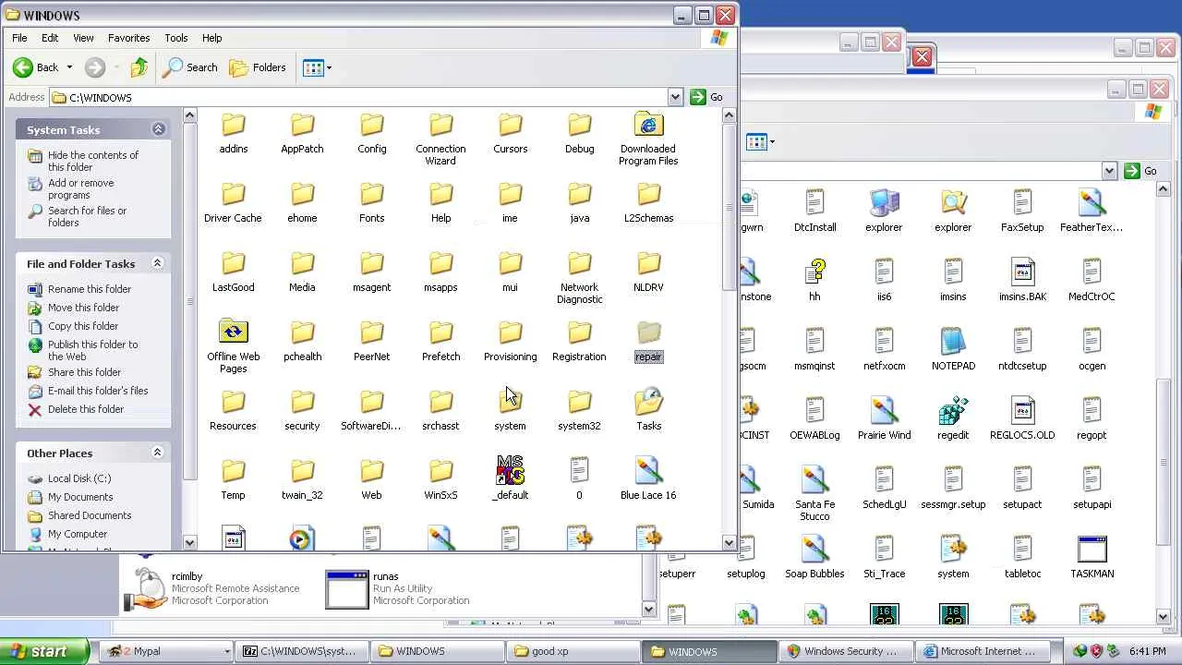Click 'Hide the contents of this folder'
Image resolution: width=1182 pixels, height=665 pixels.
click(x=93, y=161)
